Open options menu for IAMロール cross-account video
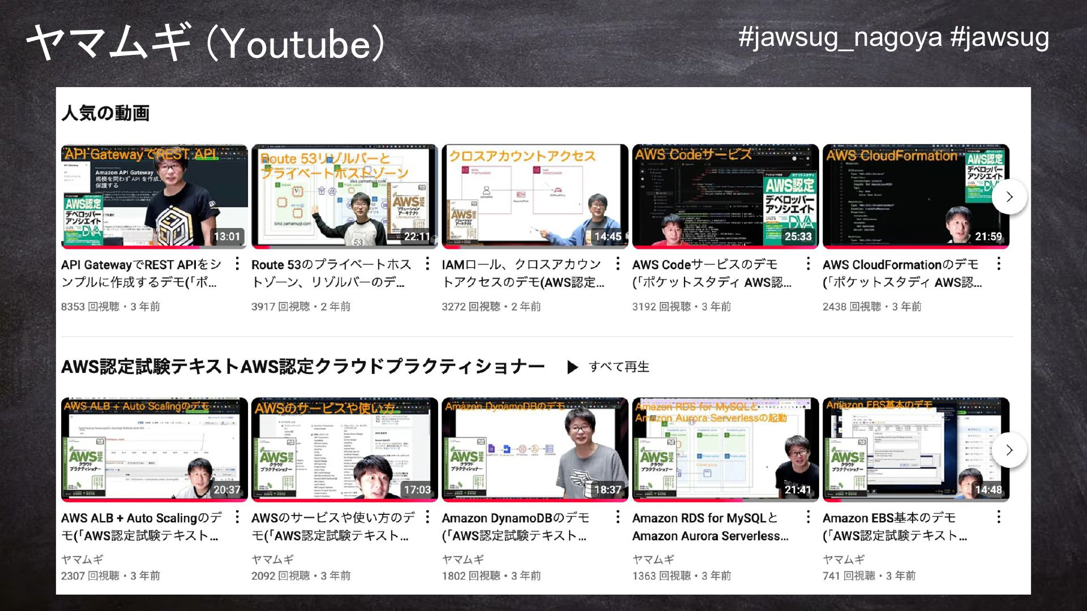Viewport: 1087px width, 611px height. pyautogui.click(x=618, y=264)
